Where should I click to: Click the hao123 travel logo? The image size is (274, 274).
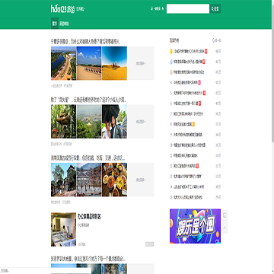(x=62, y=9)
